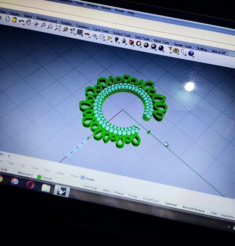The width and height of the screenshot is (235, 246).
Task: Click the Select objects shapes icon
Action: click(110, 38)
